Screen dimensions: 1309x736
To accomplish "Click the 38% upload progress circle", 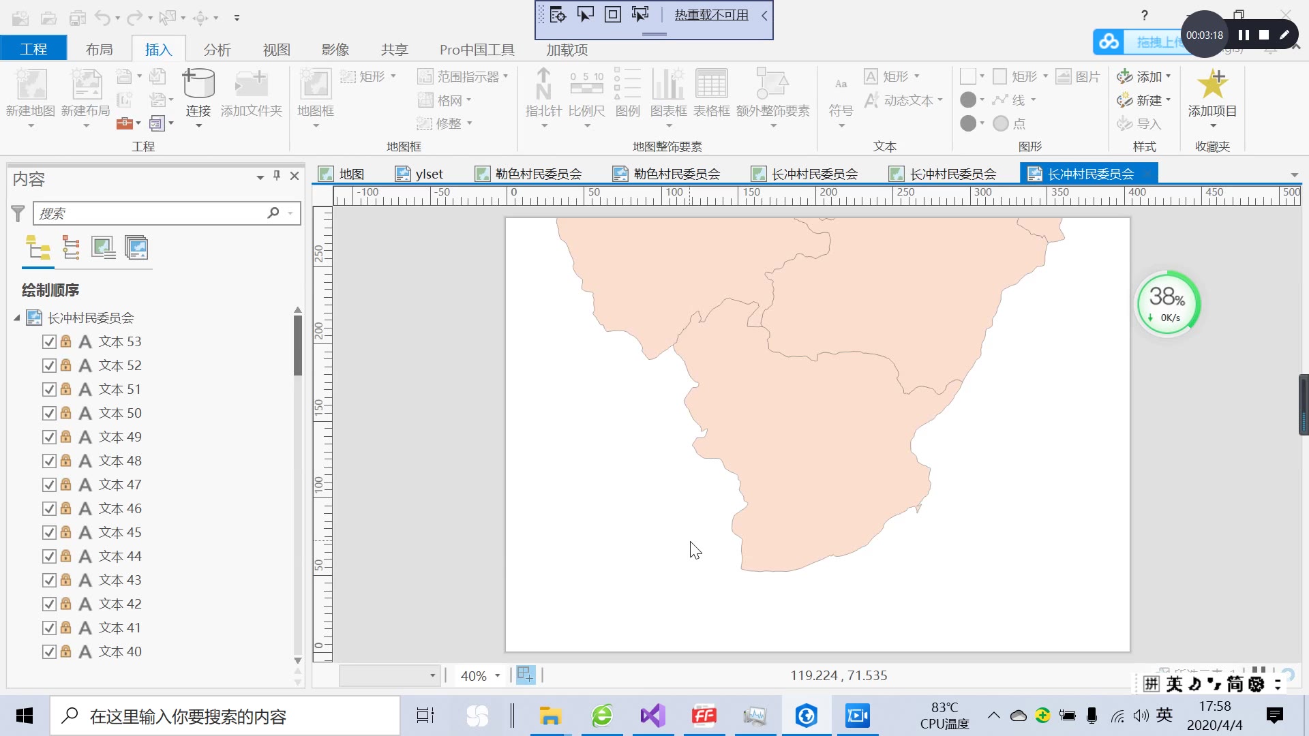I will (1167, 303).
